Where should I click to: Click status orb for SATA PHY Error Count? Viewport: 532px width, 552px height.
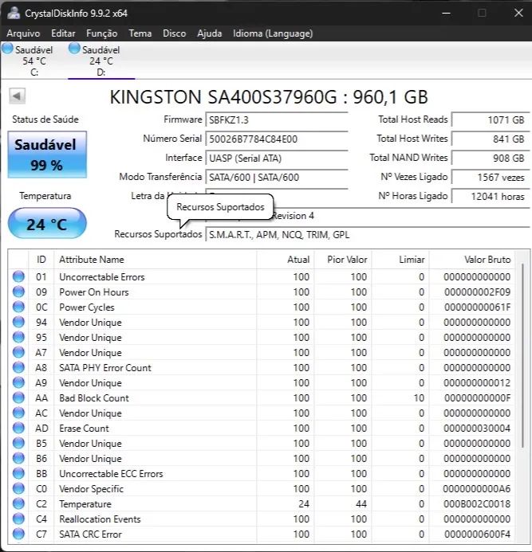(18, 367)
